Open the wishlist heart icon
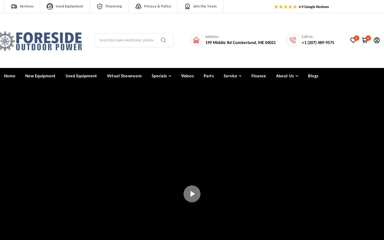 coord(353,40)
